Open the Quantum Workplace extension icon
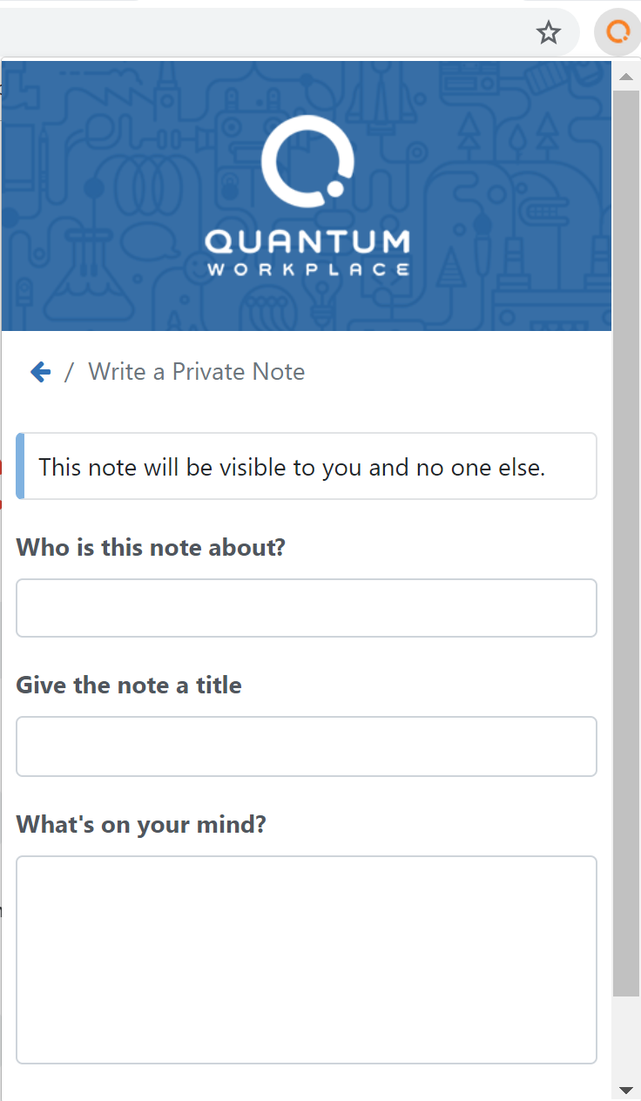Image resolution: width=641 pixels, height=1101 pixels. pyautogui.click(x=617, y=33)
